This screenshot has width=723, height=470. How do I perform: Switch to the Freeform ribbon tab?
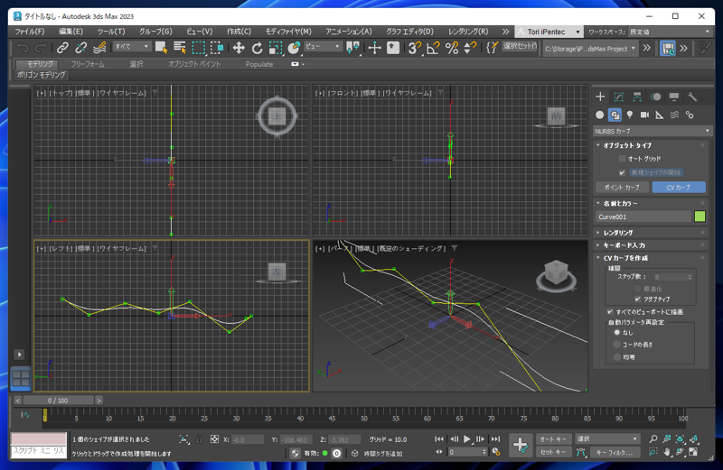coord(88,64)
